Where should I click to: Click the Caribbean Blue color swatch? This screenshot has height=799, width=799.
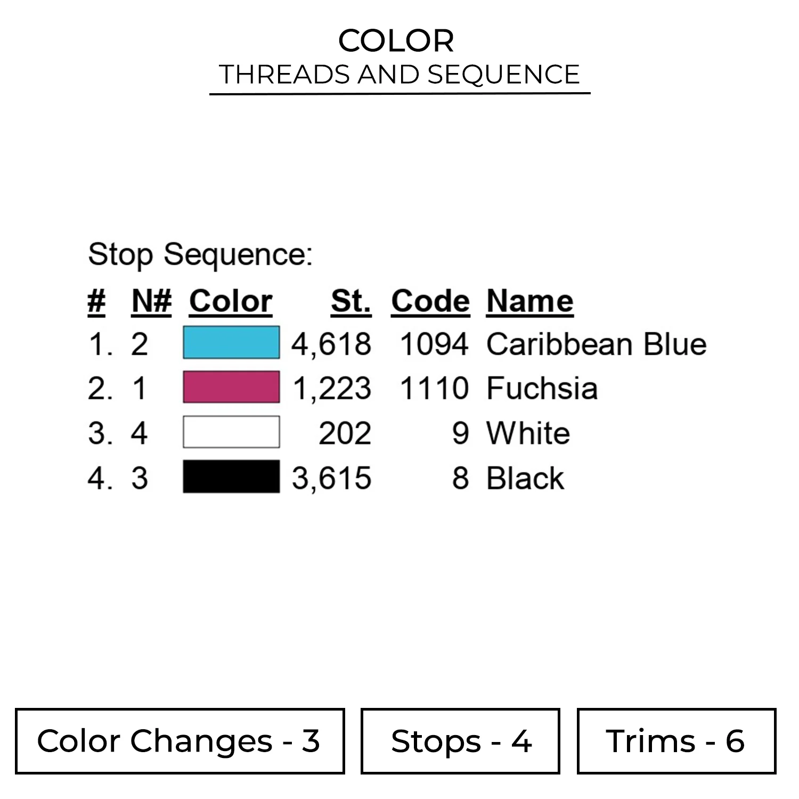231,343
